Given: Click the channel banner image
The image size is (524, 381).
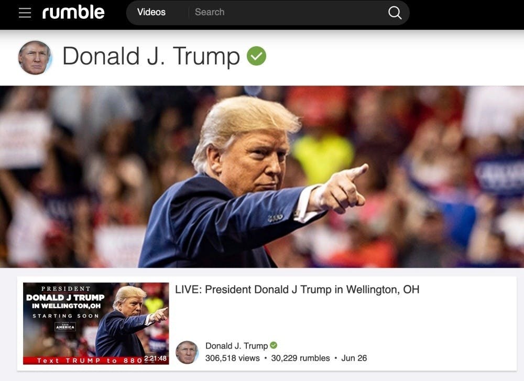Looking at the screenshot, I should point(262,177).
